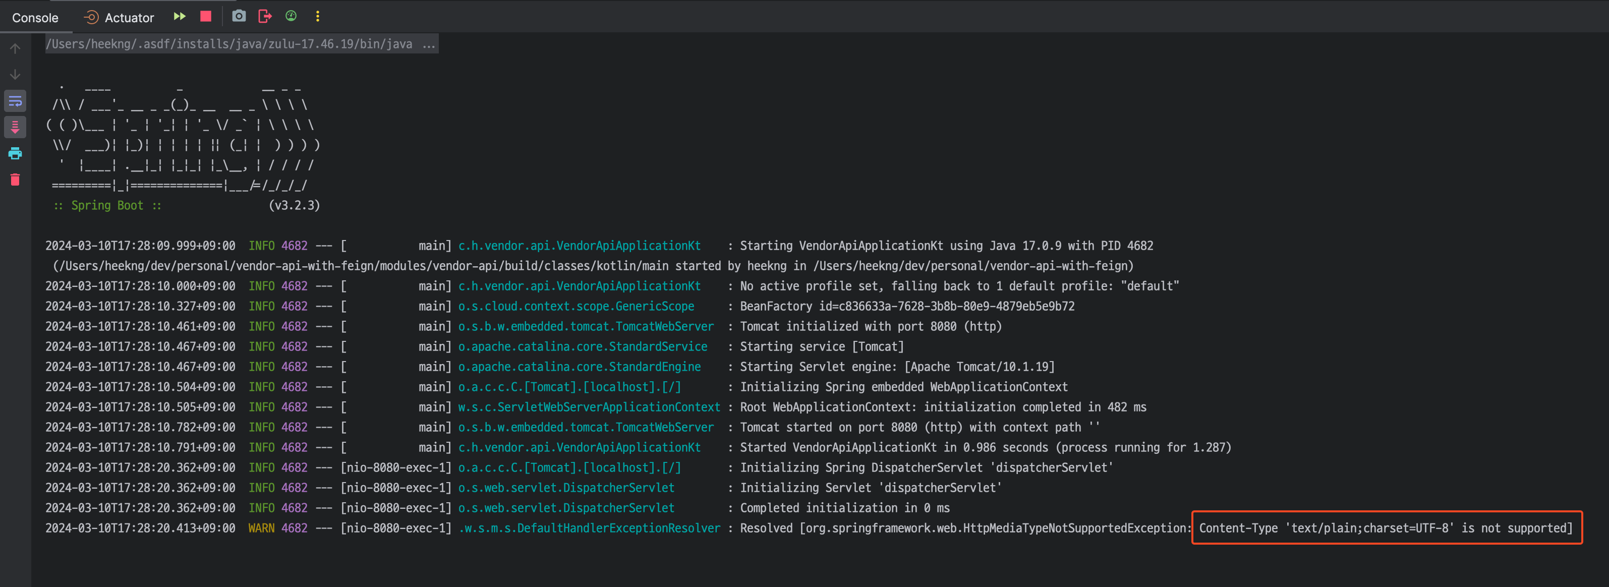
Task: Click the highlighted Content-Type not supported message
Action: 1386,527
